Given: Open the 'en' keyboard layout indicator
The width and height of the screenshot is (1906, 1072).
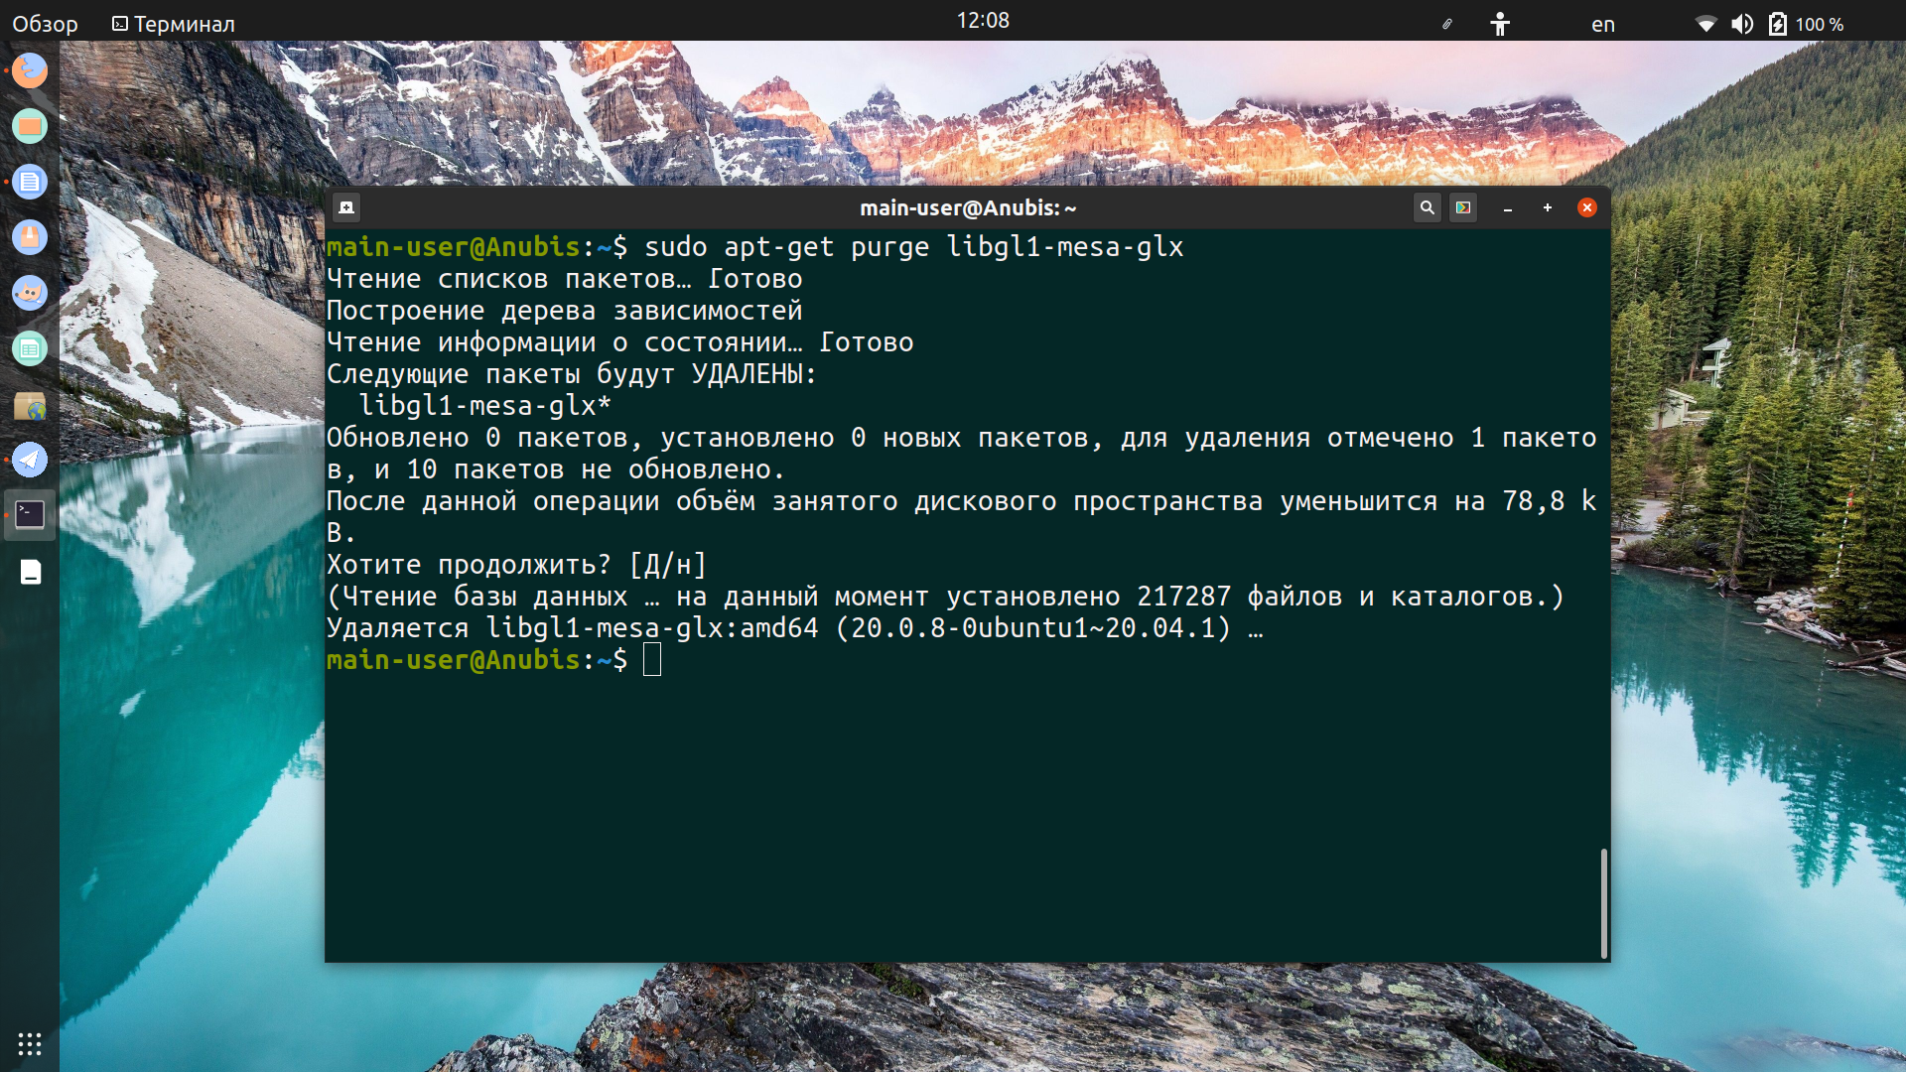Looking at the screenshot, I should [x=1603, y=25].
